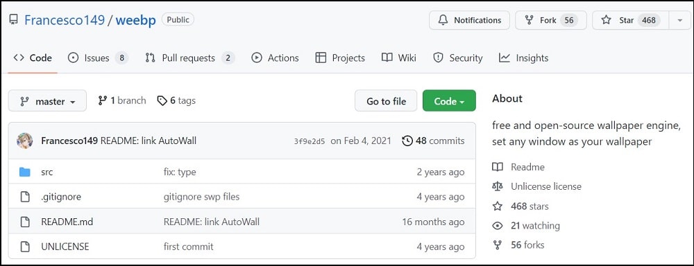
Task: Click the fork icon beside 56 forks
Action: pyautogui.click(x=498, y=245)
